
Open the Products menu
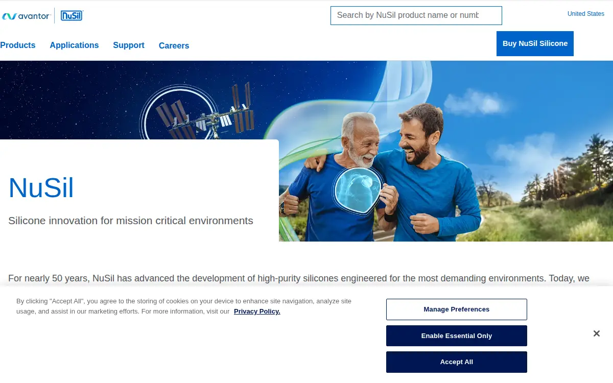pos(18,45)
